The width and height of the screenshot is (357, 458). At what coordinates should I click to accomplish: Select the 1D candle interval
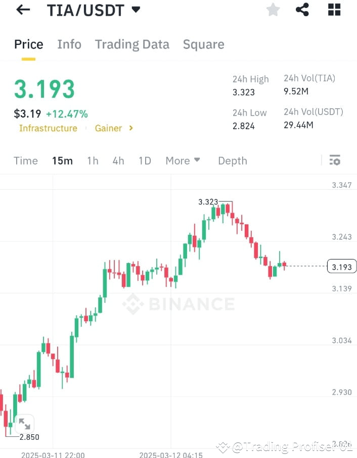(x=145, y=161)
